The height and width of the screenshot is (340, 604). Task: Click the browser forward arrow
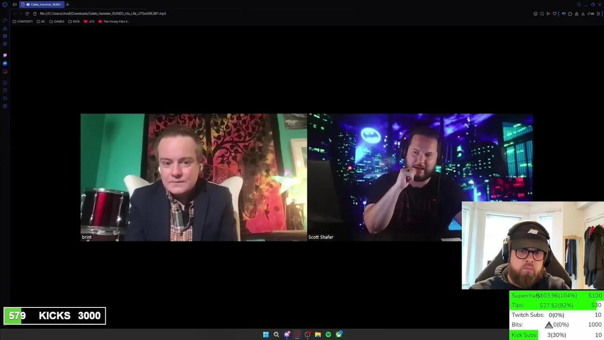click(x=20, y=13)
